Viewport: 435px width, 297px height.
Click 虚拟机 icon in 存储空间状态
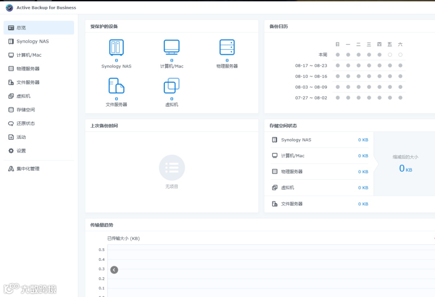pyautogui.click(x=275, y=187)
